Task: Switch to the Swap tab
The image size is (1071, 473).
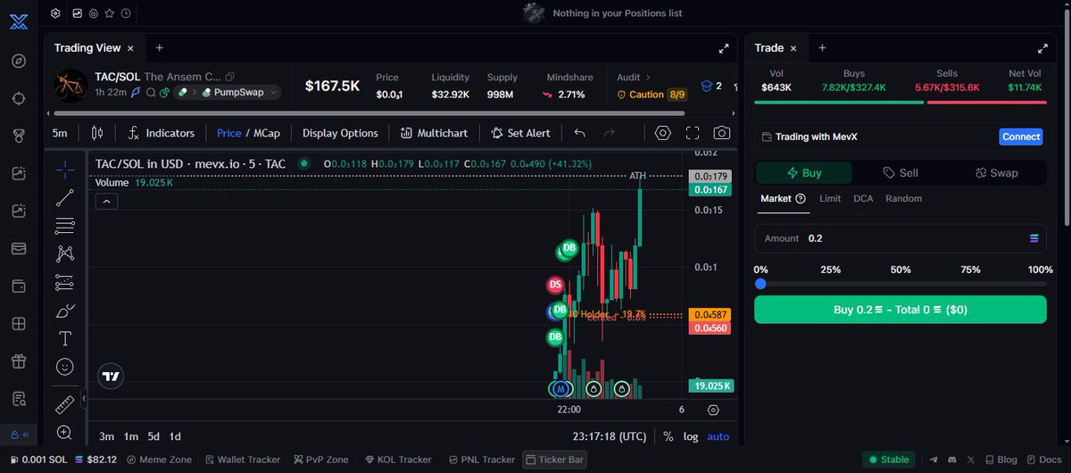Action: tap(997, 173)
